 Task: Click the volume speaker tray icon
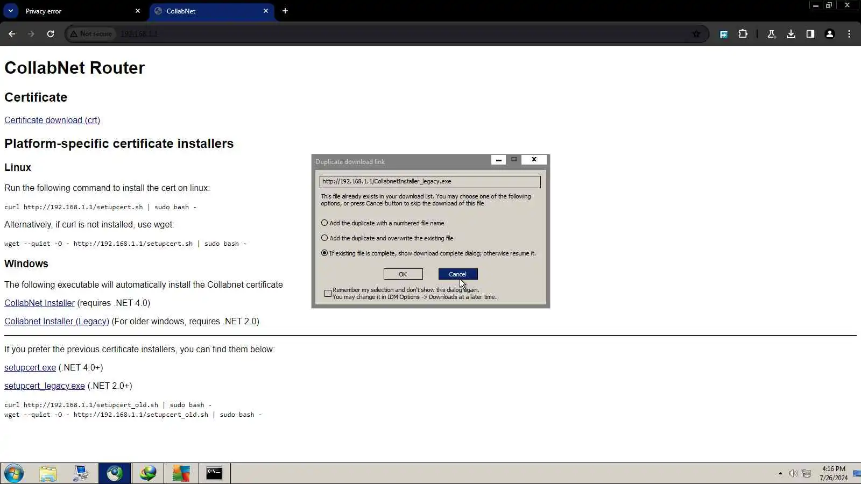coord(793,474)
